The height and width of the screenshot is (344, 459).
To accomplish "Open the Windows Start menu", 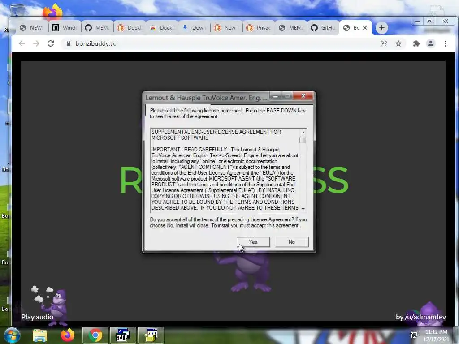I will 12,335.
